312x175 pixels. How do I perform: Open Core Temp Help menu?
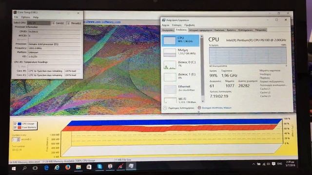(36, 17)
